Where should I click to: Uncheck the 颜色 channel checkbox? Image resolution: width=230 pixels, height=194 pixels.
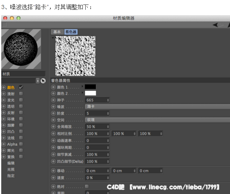click(21, 88)
